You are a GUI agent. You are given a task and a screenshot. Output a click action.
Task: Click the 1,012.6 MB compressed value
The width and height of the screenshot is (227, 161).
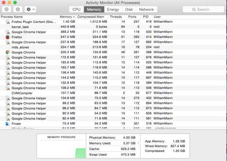click(98, 22)
